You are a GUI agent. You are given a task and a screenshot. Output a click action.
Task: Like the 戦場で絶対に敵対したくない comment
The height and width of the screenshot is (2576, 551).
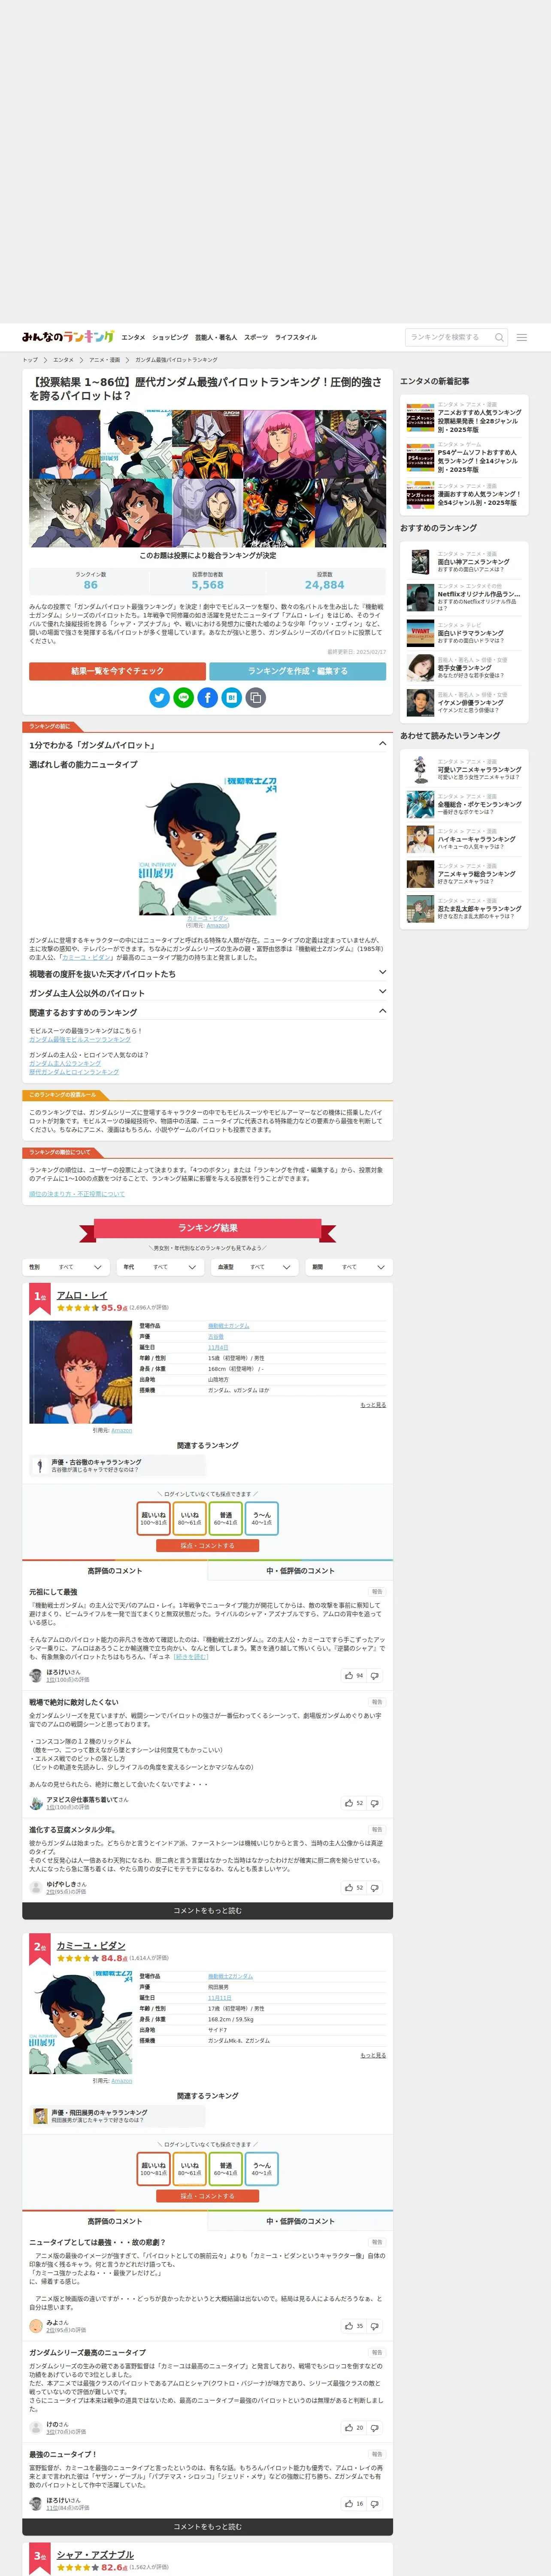pyautogui.click(x=354, y=1803)
